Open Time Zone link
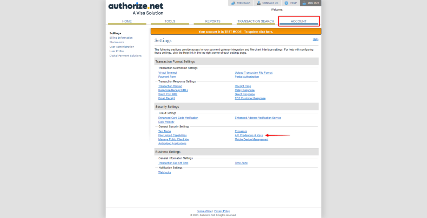Image resolution: width=427 pixels, height=218 pixels. (241, 163)
